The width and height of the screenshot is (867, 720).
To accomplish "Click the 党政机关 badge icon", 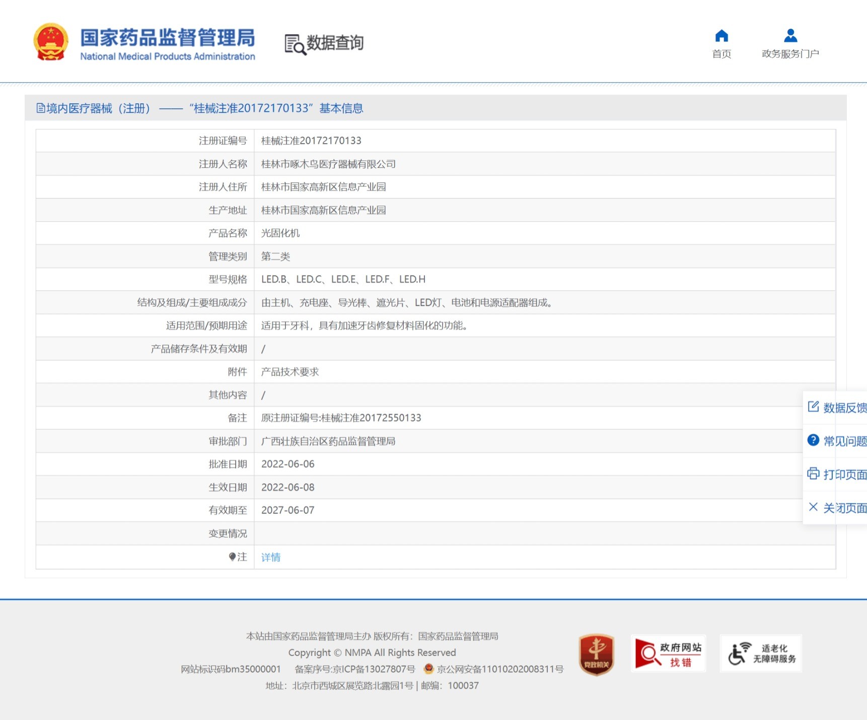I will click(596, 654).
